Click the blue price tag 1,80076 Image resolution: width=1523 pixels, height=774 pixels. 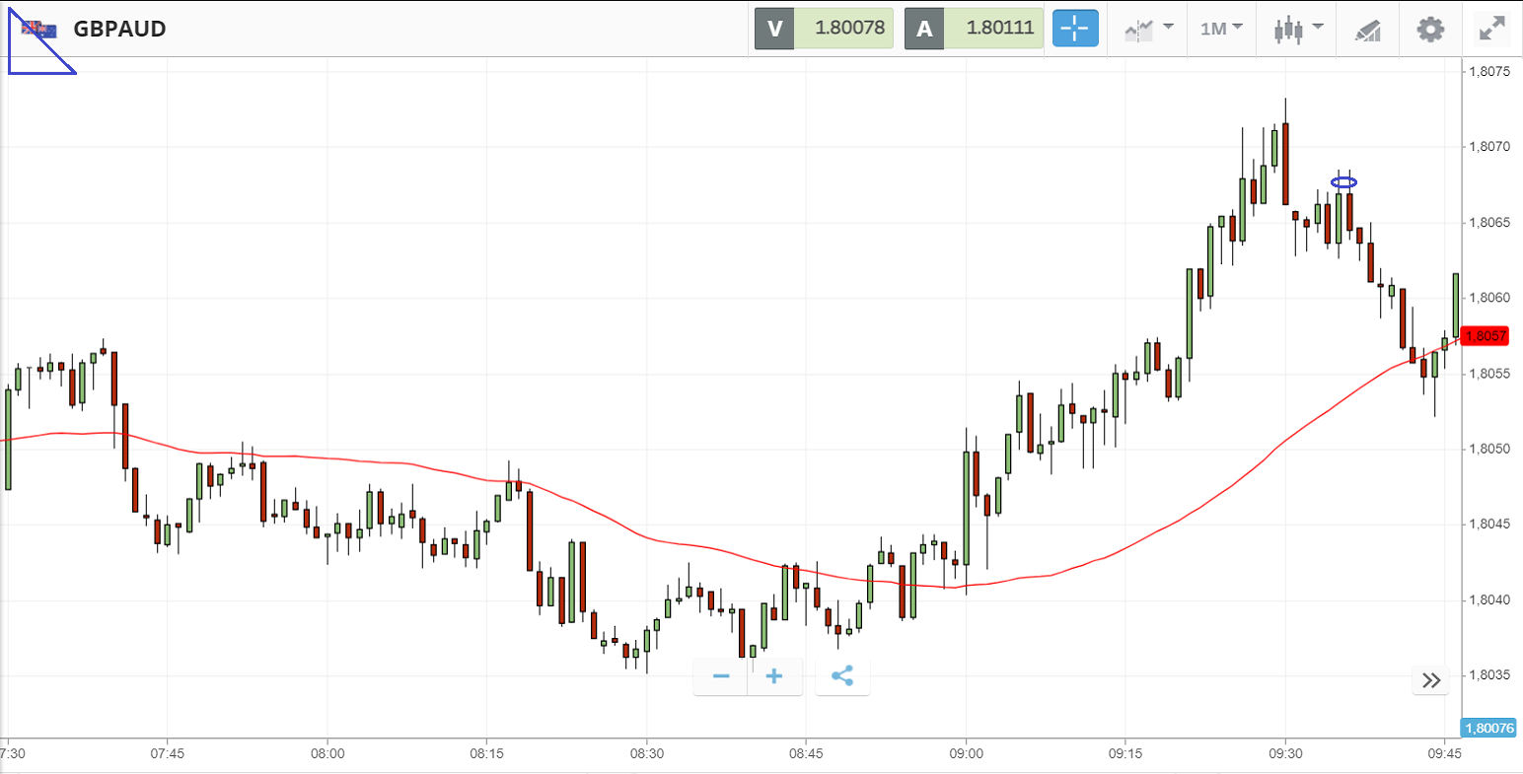1488,728
